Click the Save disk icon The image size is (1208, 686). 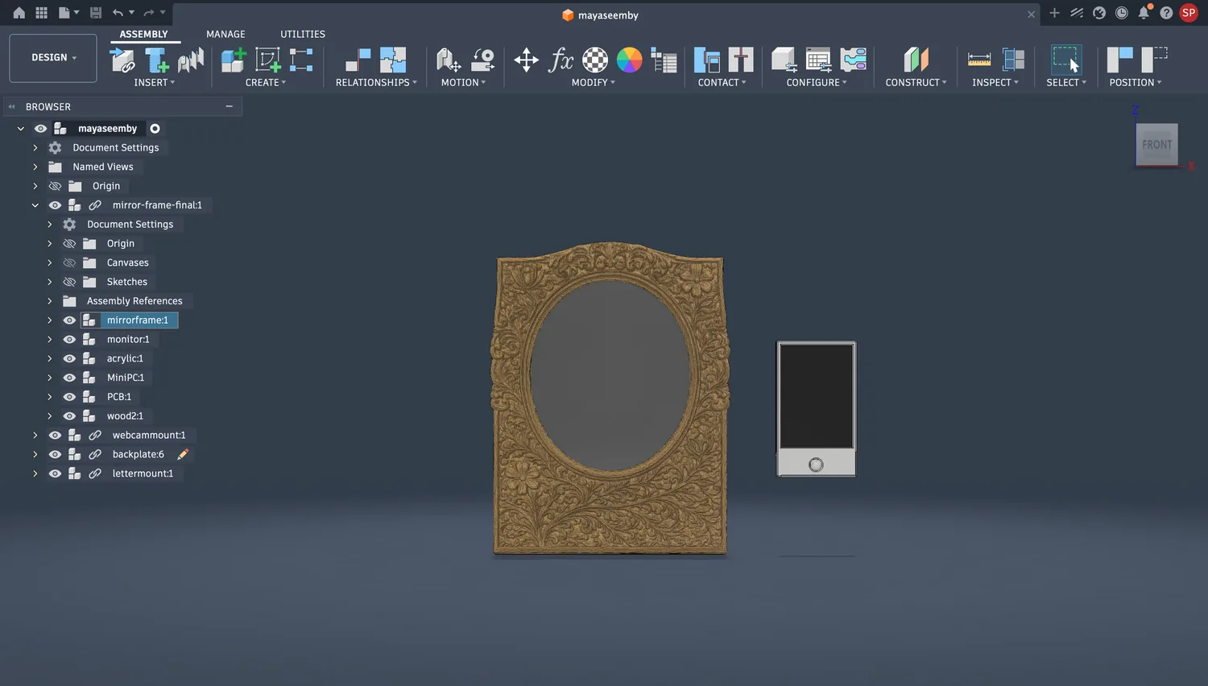pos(96,13)
